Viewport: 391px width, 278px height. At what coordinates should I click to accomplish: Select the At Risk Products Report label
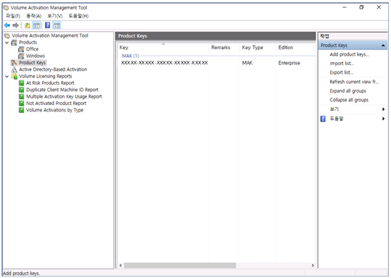pyautogui.click(x=50, y=83)
